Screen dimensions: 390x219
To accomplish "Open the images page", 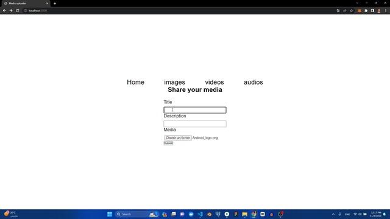I will coord(175,82).
